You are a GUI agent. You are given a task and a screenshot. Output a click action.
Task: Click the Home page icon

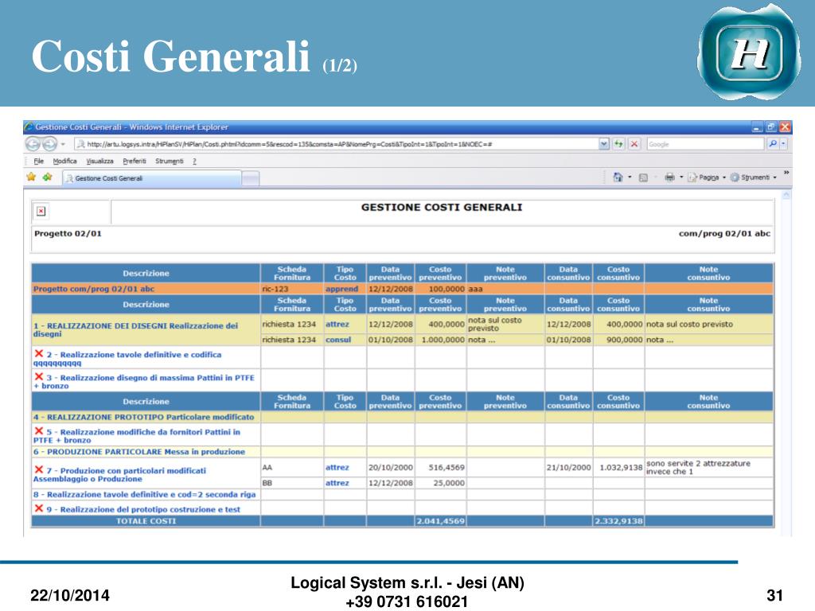[x=618, y=177]
